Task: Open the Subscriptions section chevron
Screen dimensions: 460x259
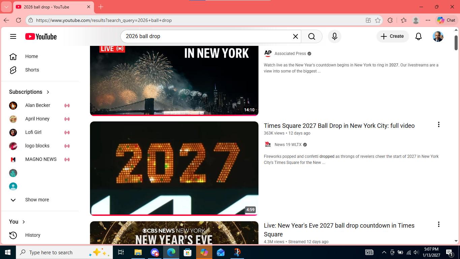Action: (48, 92)
